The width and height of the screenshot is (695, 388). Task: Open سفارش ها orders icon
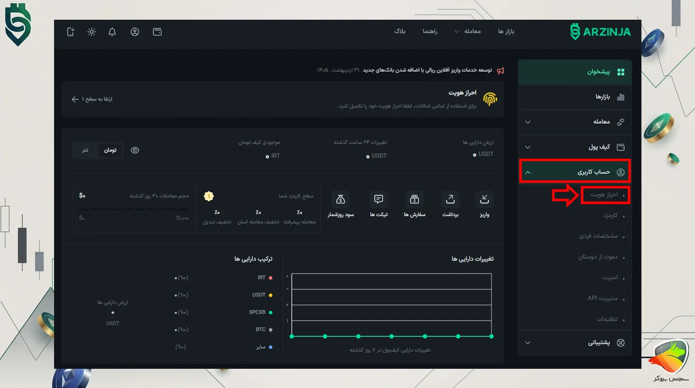(x=415, y=199)
